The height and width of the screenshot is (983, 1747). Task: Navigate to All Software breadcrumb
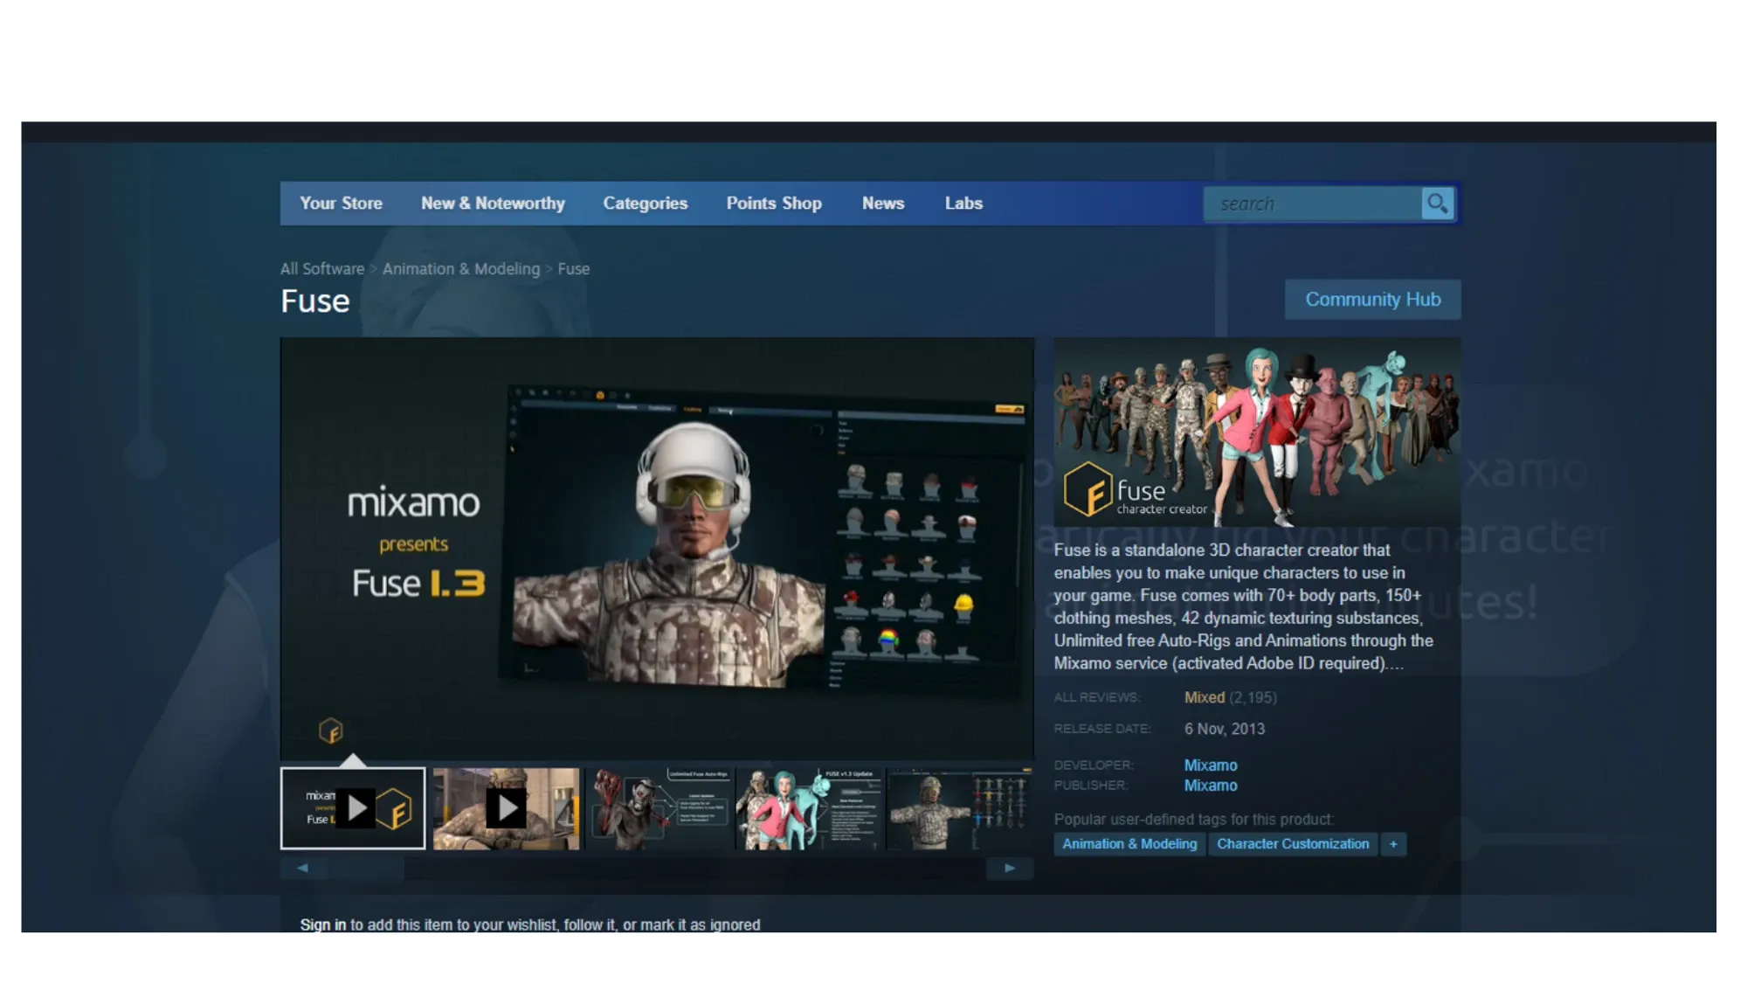tap(322, 268)
